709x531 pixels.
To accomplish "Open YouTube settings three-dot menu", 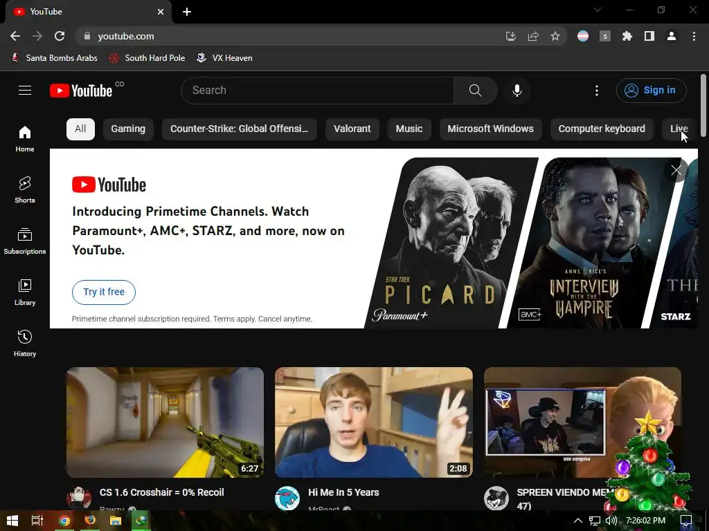I will pos(597,91).
